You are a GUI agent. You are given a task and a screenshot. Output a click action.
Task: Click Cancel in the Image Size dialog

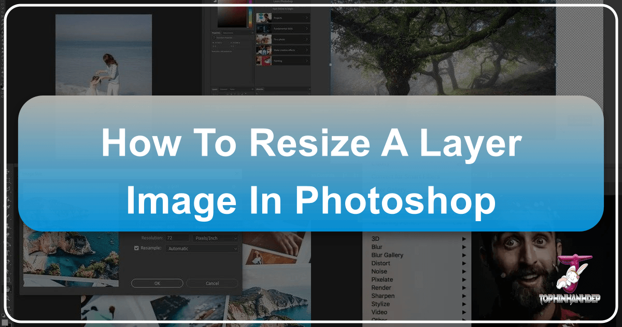[x=212, y=283]
